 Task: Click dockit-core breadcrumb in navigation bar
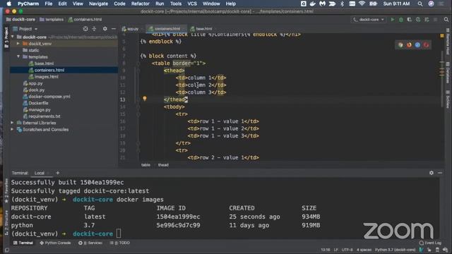(20, 20)
